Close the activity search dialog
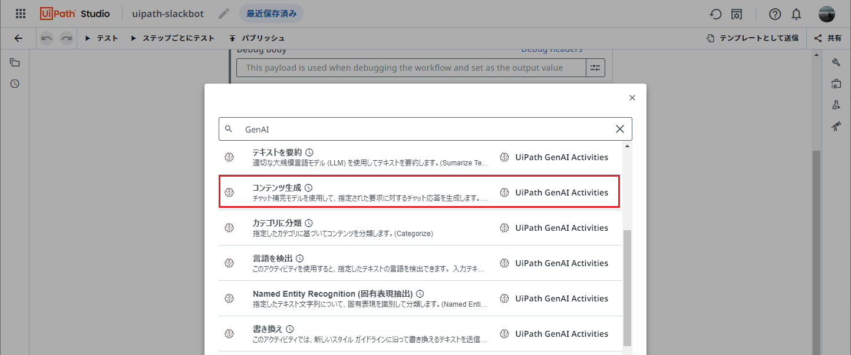 pos(632,98)
